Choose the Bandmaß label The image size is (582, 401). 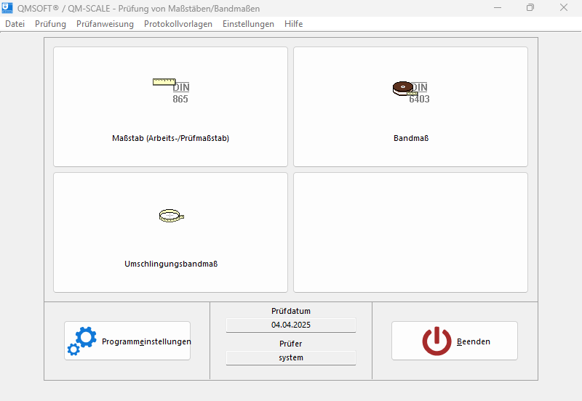[411, 138]
